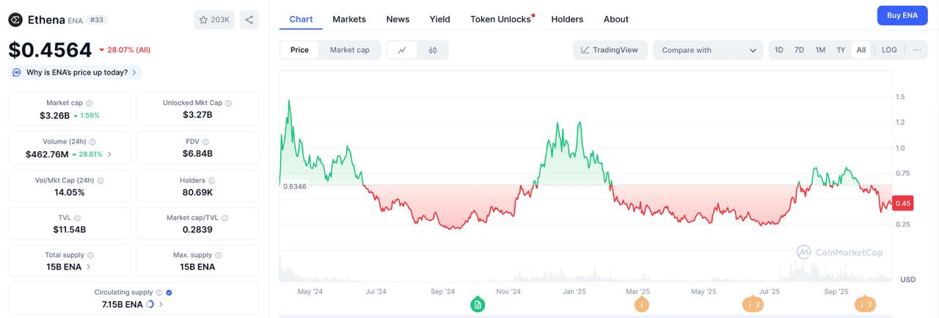
Task: Select the 7D time range
Action: point(800,50)
